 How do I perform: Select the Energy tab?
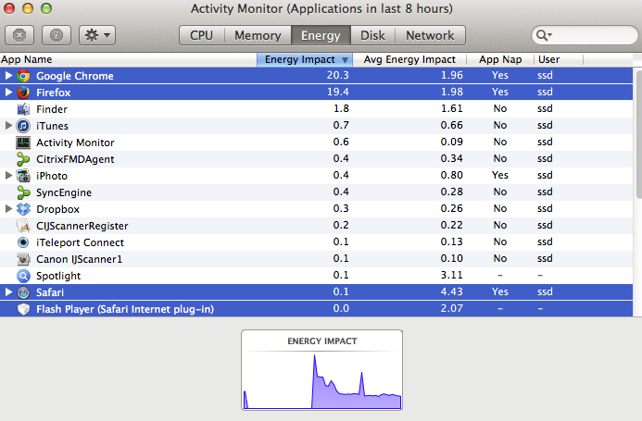(321, 35)
